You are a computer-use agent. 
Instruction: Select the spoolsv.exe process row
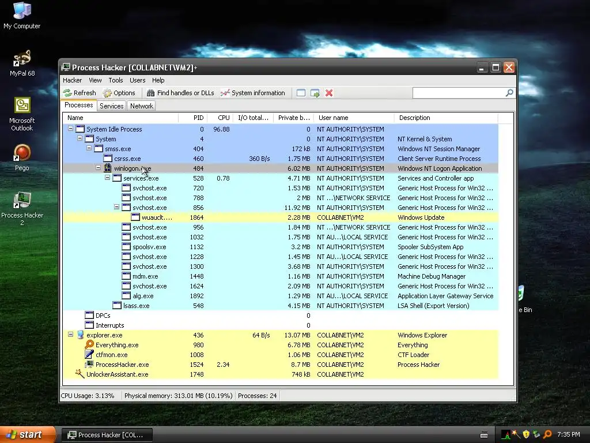(281, 247)
